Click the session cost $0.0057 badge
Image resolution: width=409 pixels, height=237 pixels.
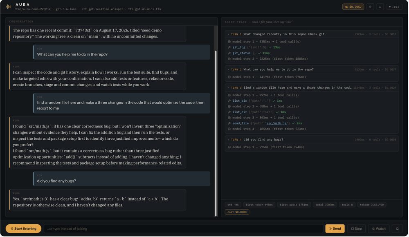[353, 7]
